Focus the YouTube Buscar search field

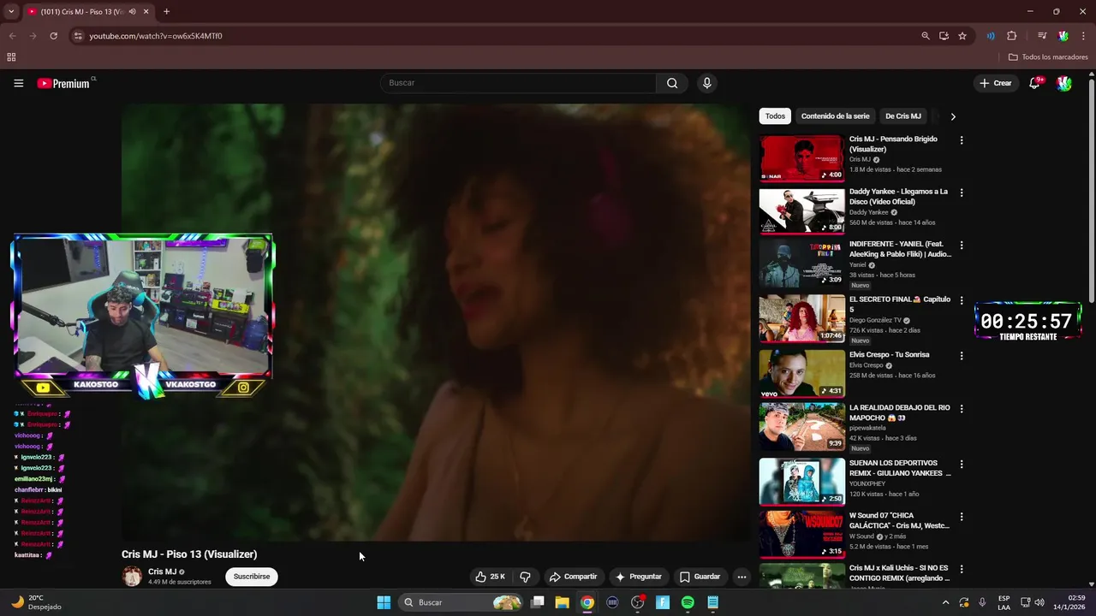click(x=518, y=83)
